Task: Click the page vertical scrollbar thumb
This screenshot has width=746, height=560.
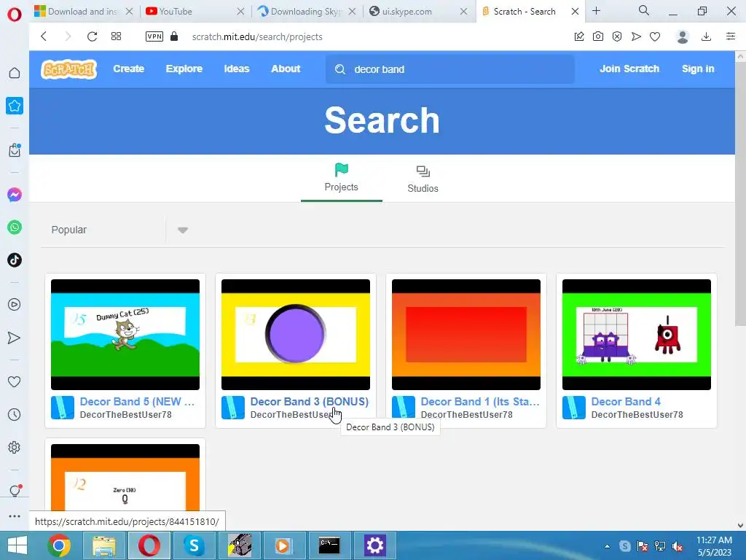Action: click(x=740, y=194)
